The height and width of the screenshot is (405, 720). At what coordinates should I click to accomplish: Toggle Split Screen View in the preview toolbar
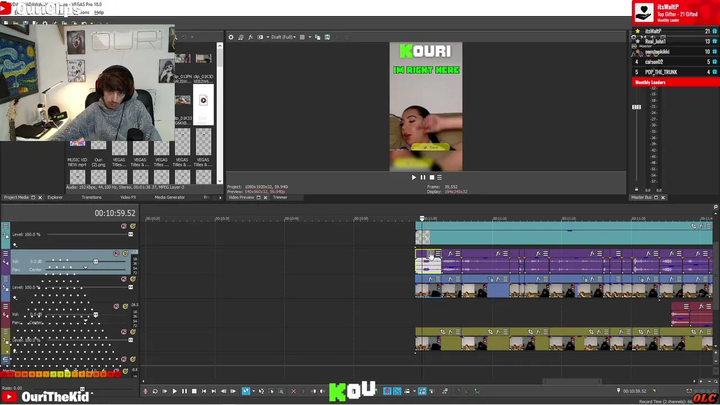tap(260, 37)
